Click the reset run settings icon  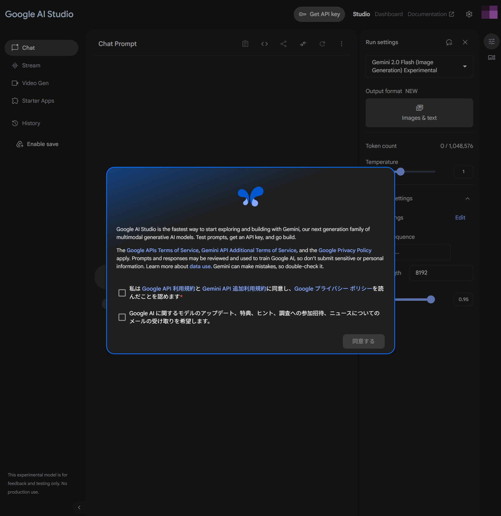[x=449, y=42]
